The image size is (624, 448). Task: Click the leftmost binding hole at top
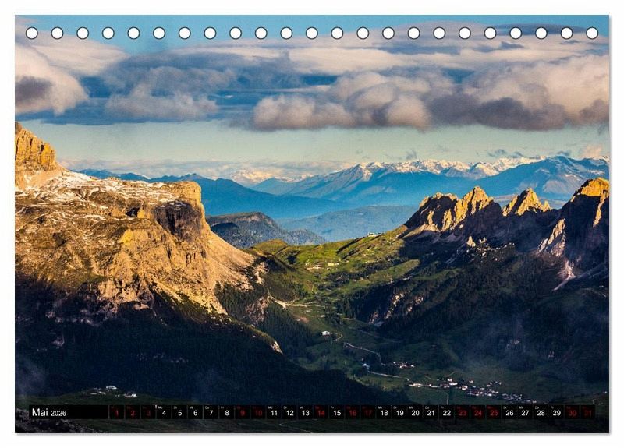click(x=31, y=33)
